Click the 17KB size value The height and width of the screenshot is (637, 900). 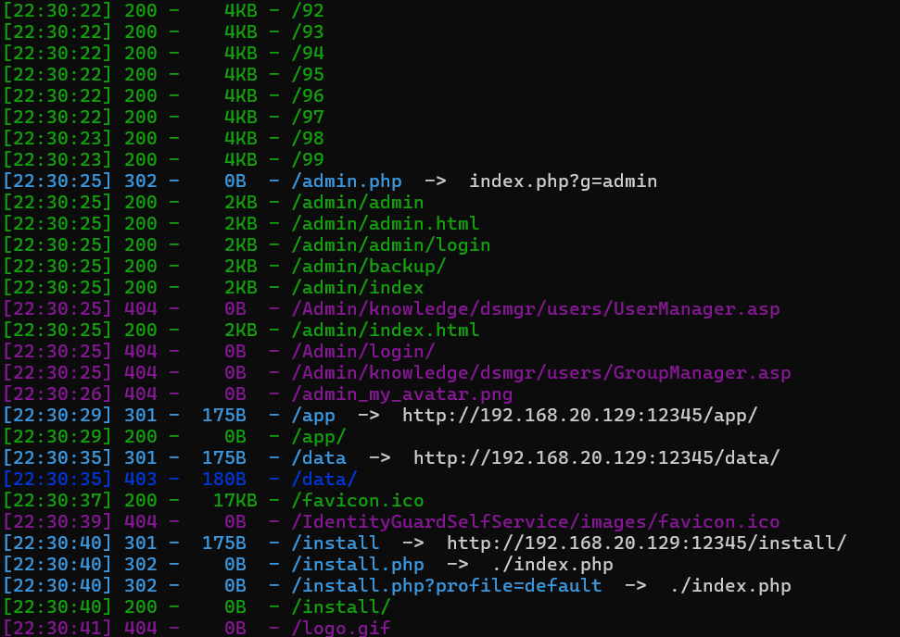(235, 501)
